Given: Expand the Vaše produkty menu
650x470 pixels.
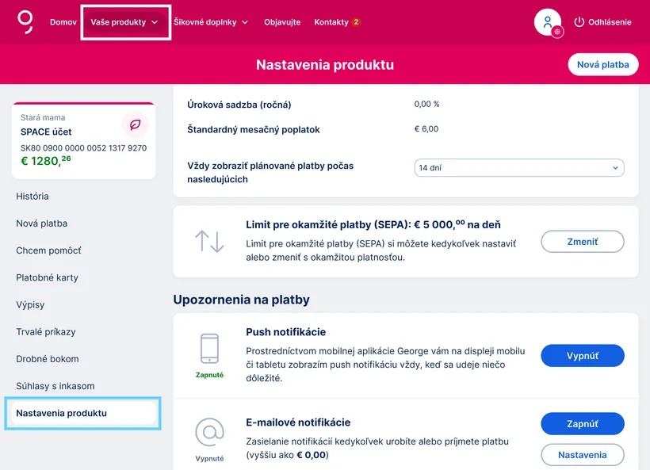Looking at the screenshot, I should tap(125, 22).
